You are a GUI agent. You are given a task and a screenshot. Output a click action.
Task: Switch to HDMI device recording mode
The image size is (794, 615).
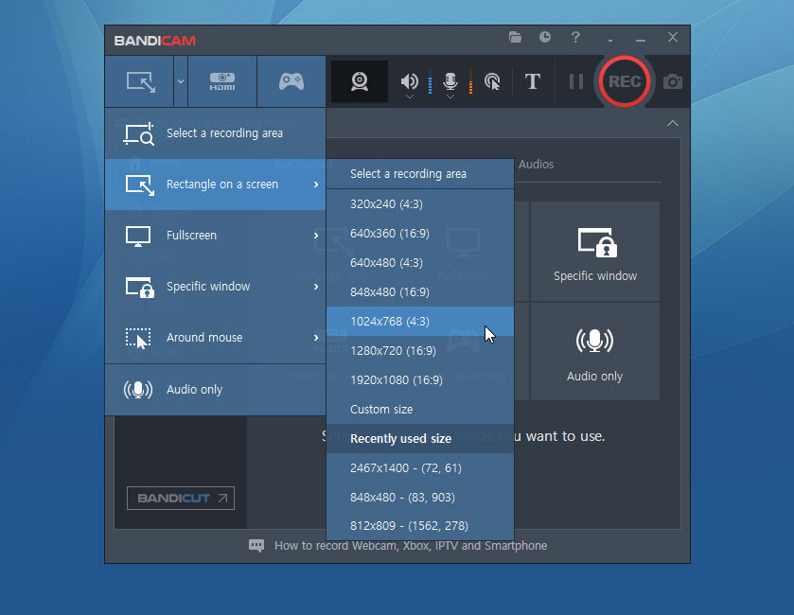click(x=222, y=81)
